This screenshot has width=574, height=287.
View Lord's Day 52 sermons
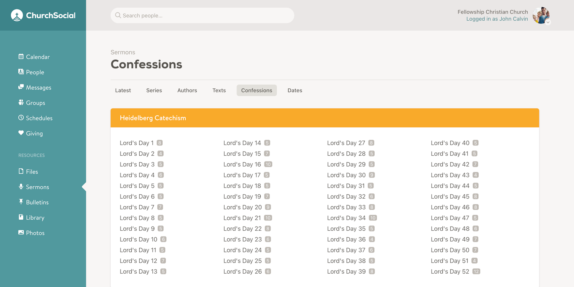pos(450,271)
